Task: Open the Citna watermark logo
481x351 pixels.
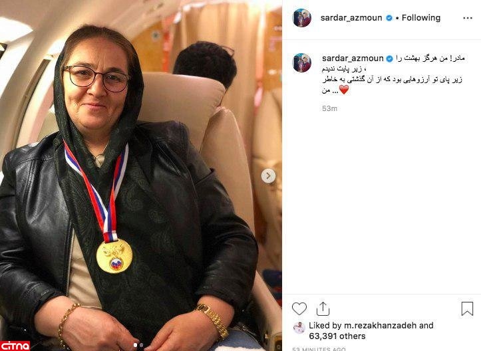Action: point(15,346)
